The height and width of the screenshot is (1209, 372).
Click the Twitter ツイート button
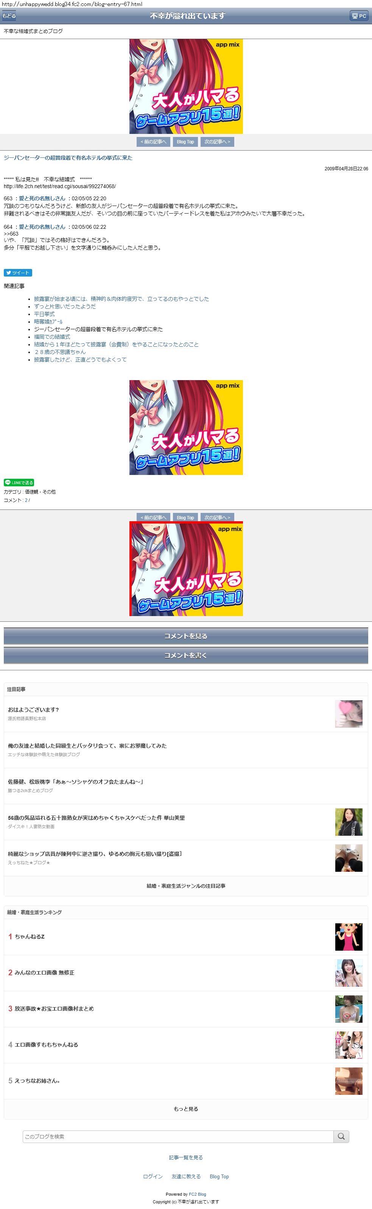coord(18,273)
